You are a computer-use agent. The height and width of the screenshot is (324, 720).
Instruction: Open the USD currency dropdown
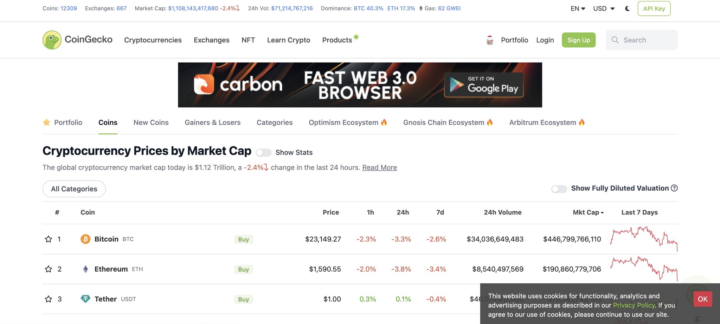coord(603,8)
